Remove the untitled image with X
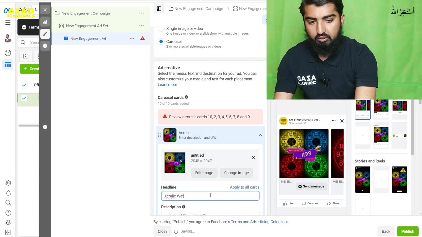The image size is (422, 237). [x=253, y=157]
